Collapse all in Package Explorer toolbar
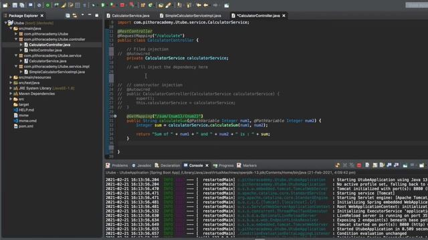The width and height of the screenshot is (428, 240). point(68,15)
